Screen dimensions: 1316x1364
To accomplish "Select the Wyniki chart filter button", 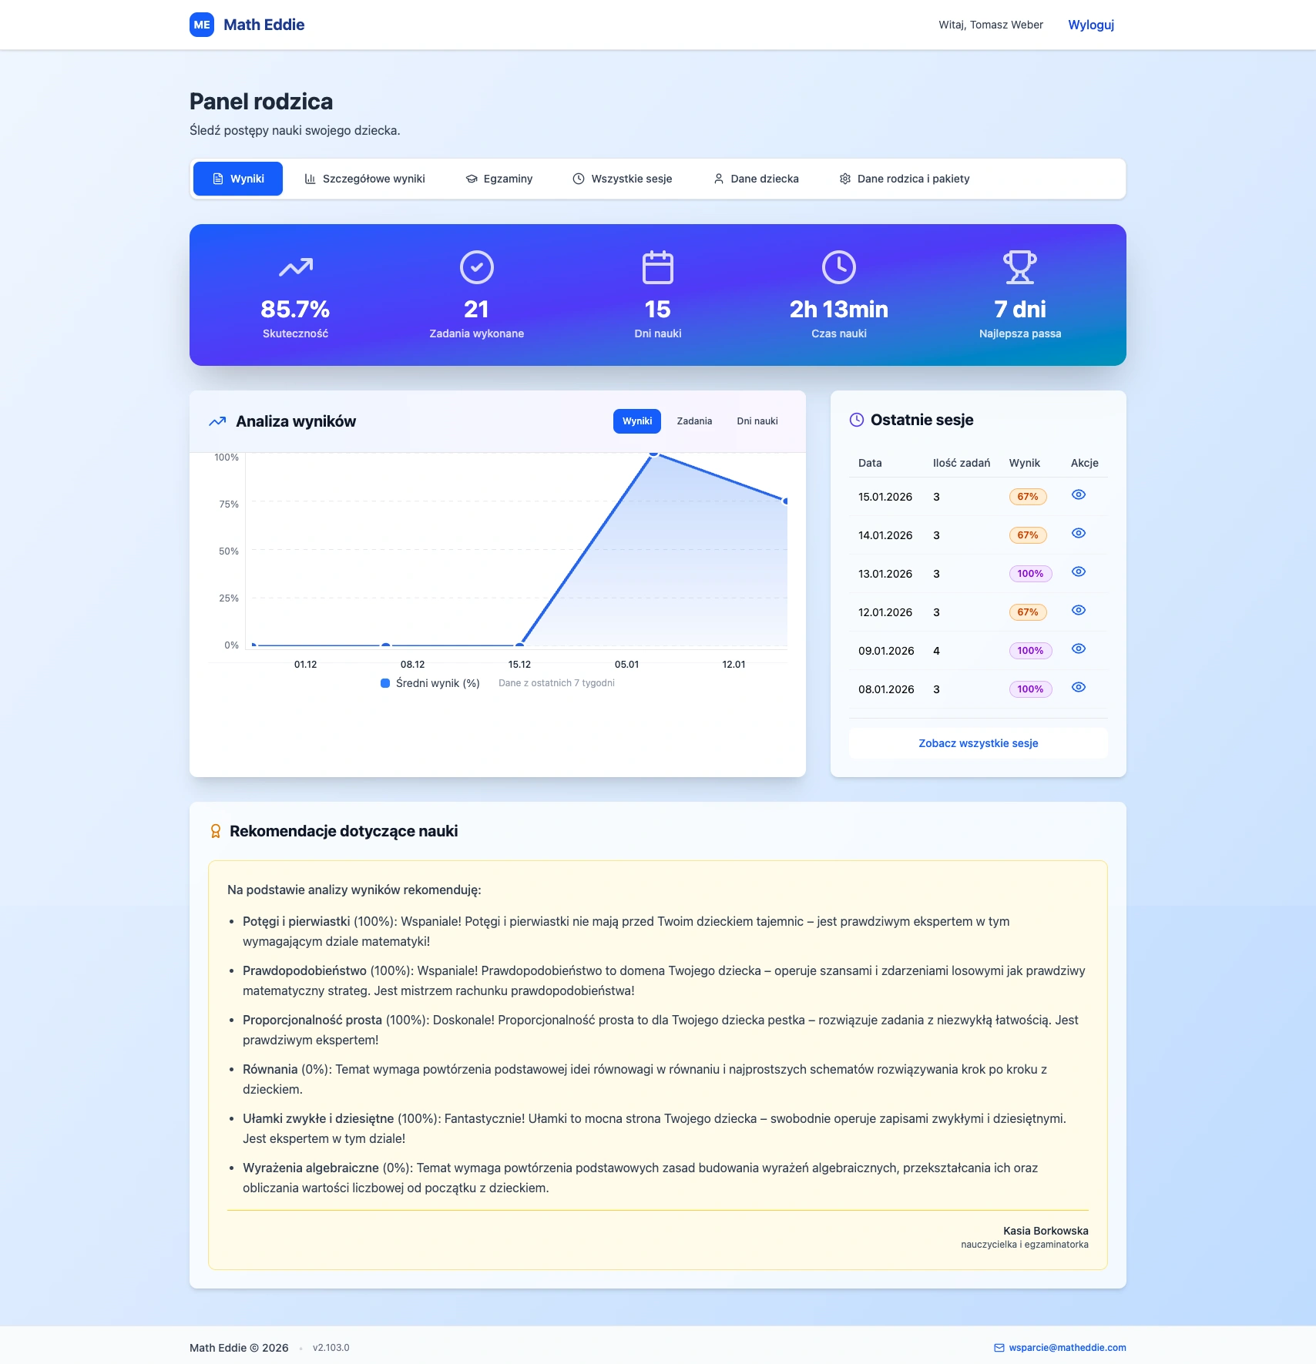I will pyautogui.click(x=637, y=421).
